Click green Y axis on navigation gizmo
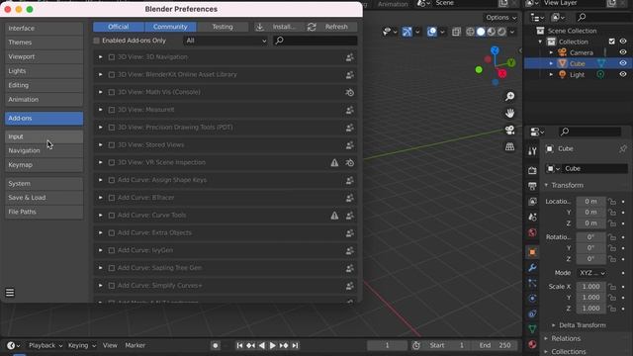 (x=511, y=62)
